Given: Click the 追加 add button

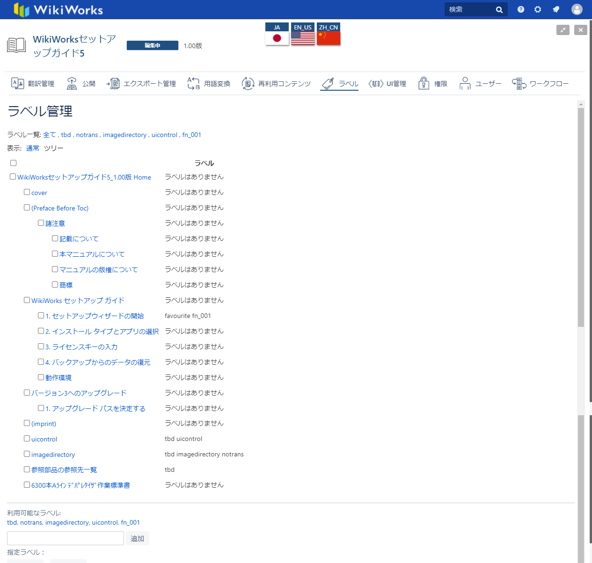Looking at the screenshot, I should pos(138,538).
